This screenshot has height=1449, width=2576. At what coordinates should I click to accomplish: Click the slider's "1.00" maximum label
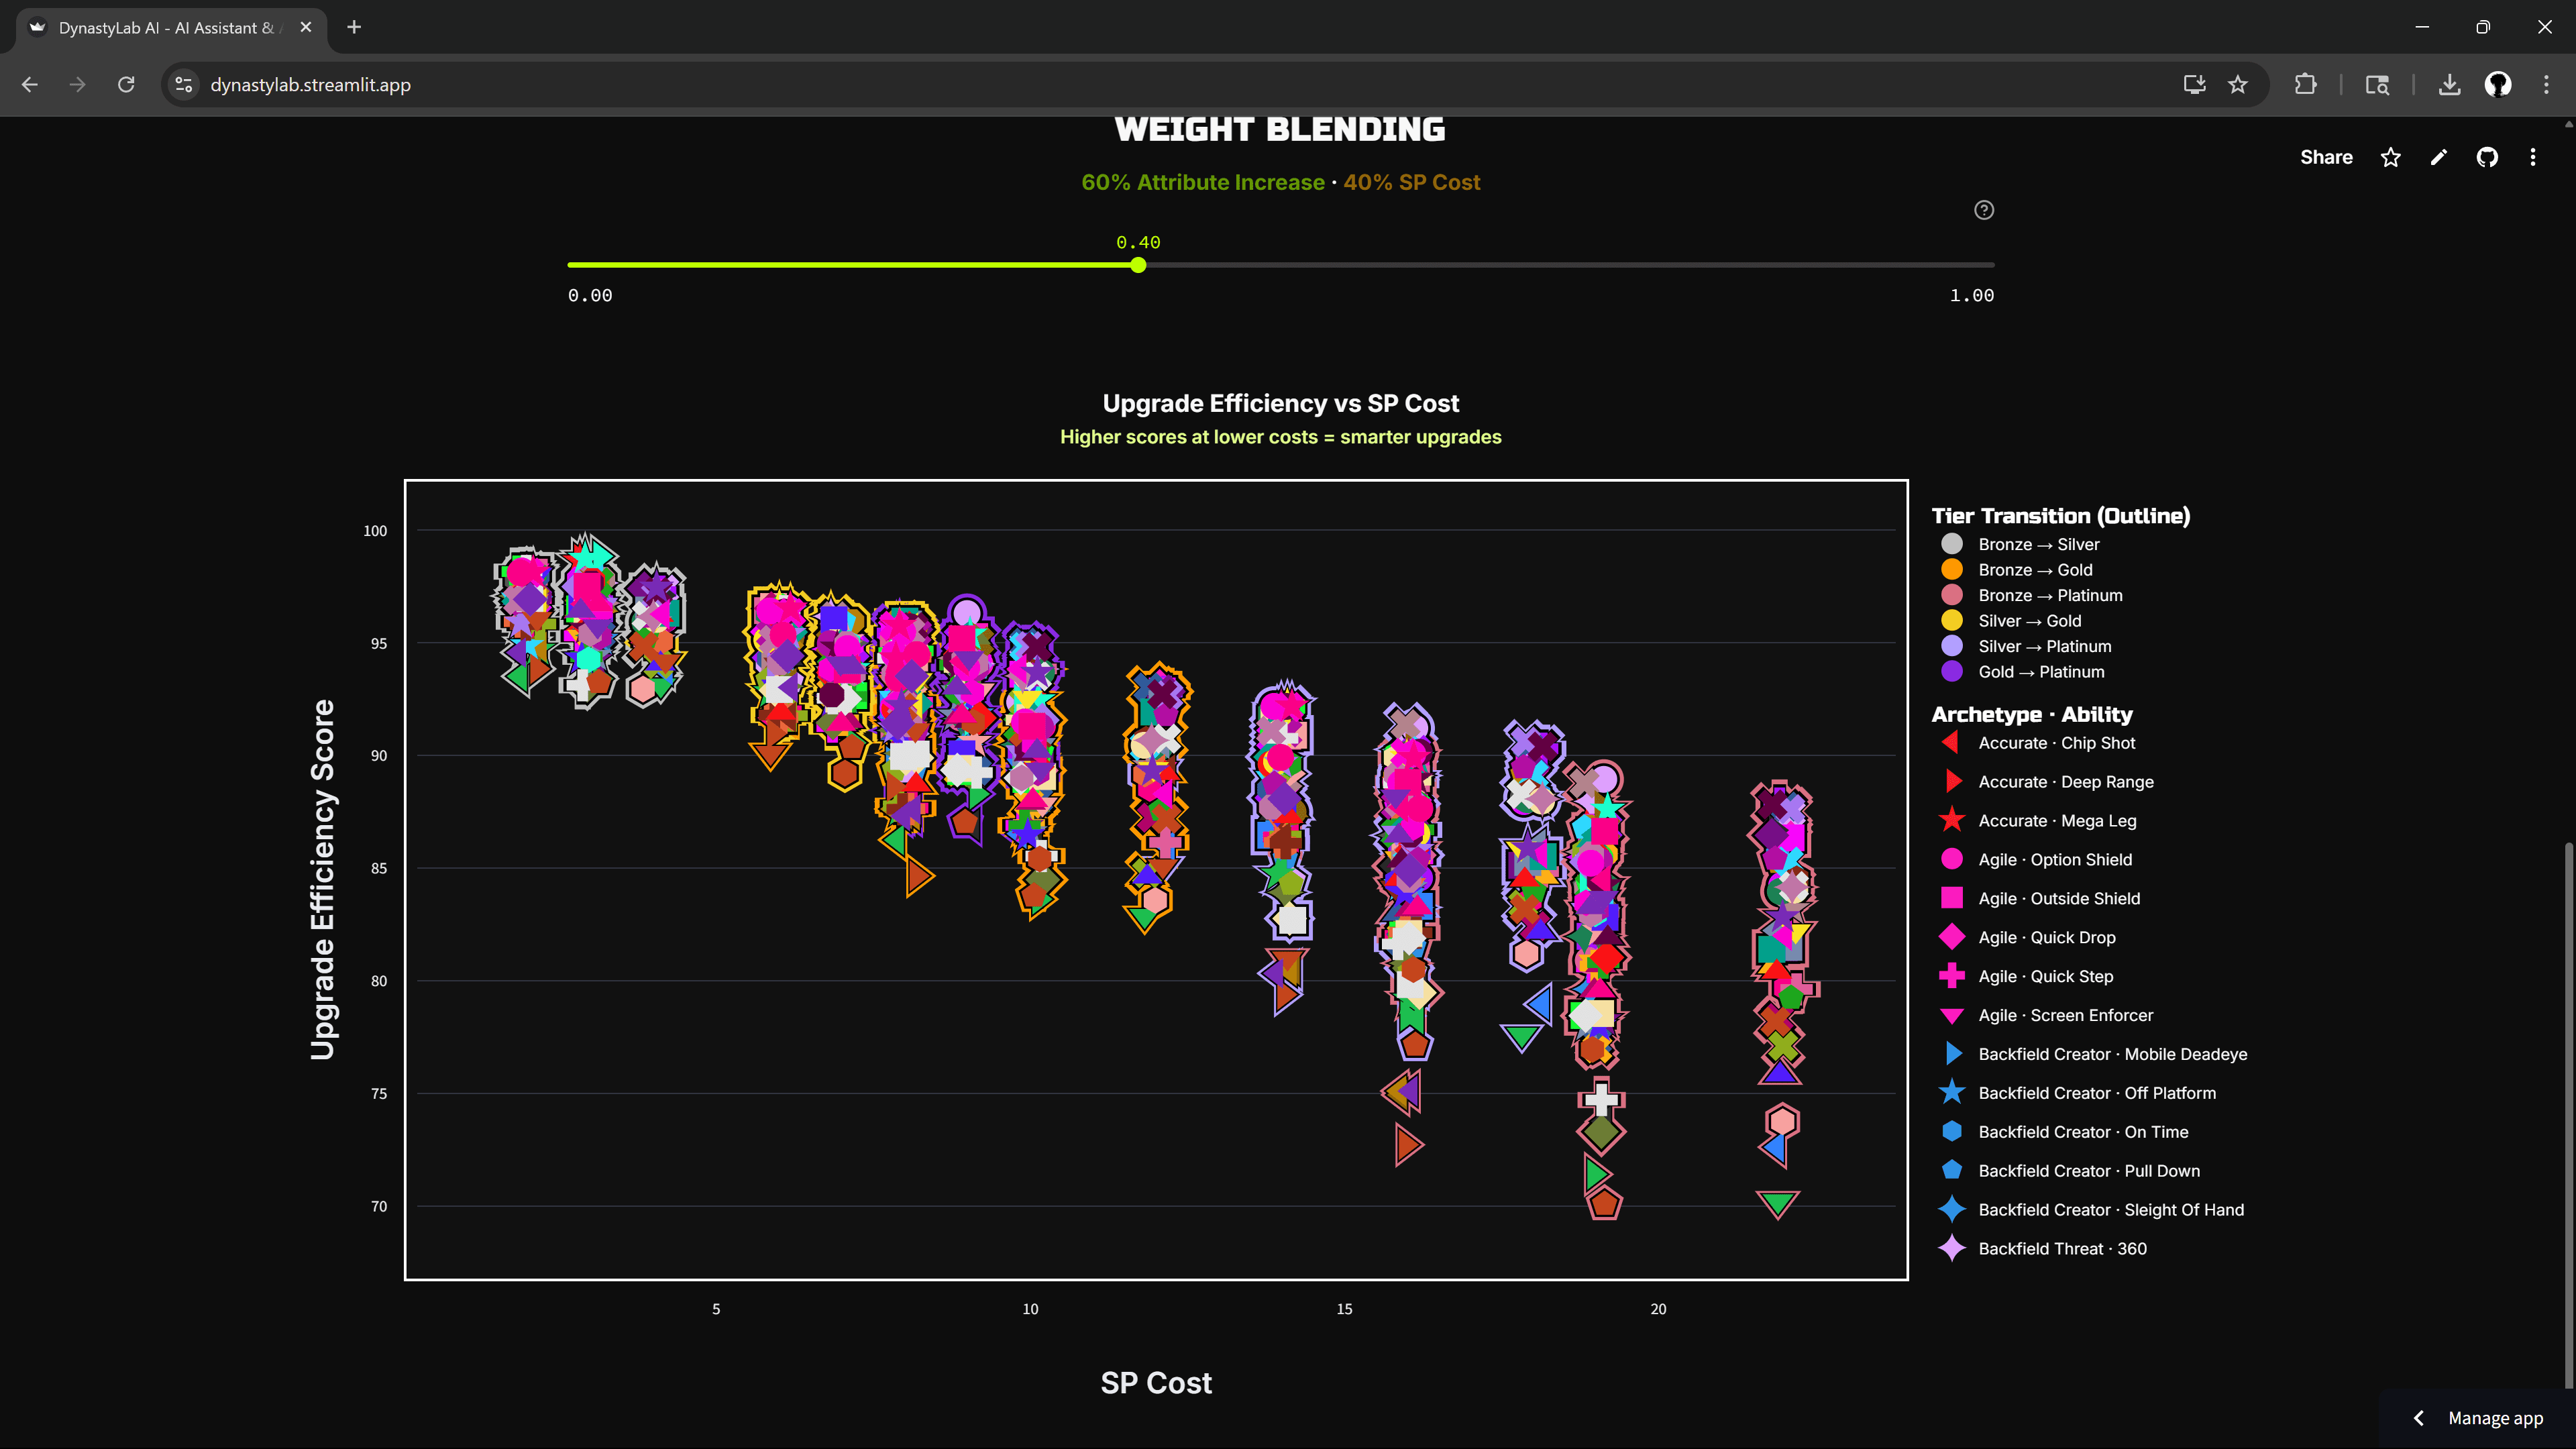click(1972, 295)
